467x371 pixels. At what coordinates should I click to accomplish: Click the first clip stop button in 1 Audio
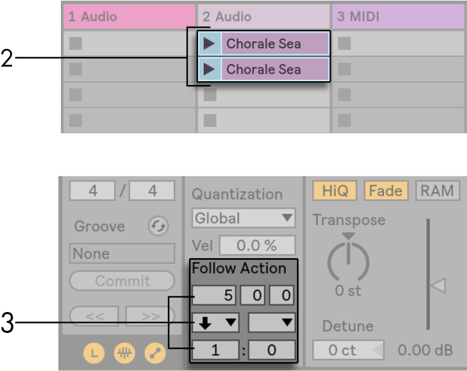point(76,44)
